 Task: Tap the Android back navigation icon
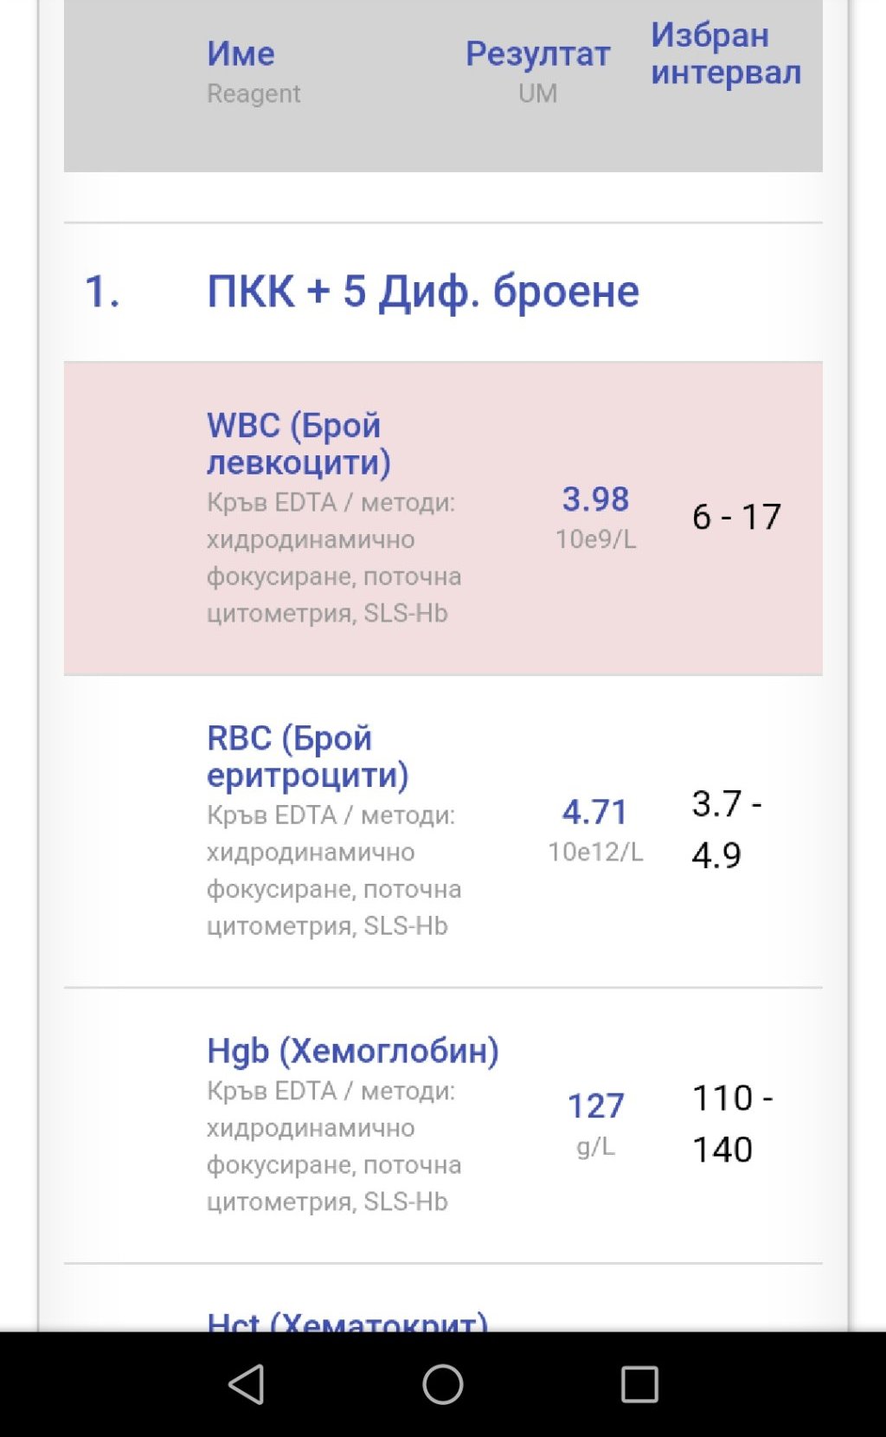coord(247,1384)
